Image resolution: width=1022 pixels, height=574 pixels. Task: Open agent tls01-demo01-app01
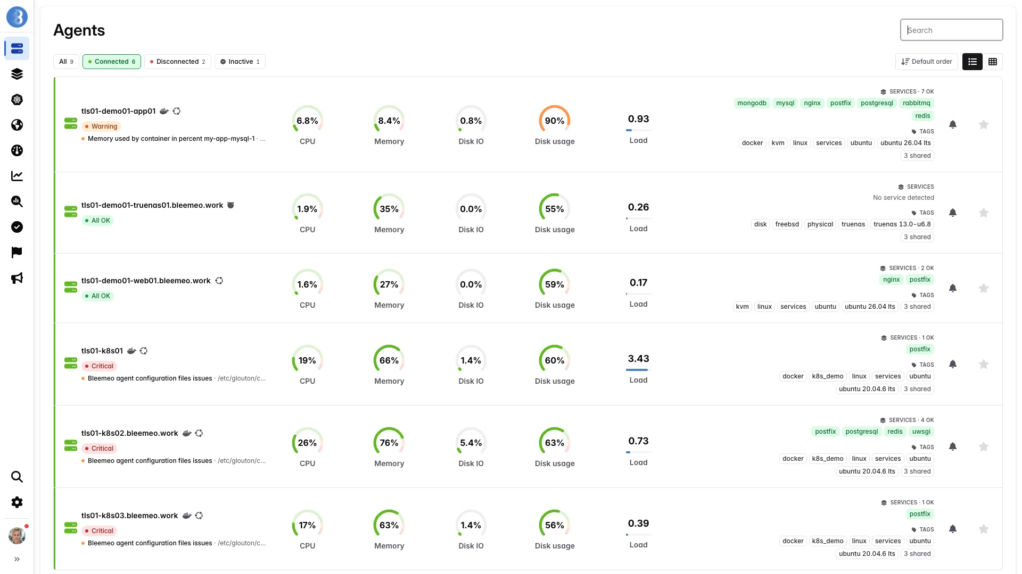click(118, 111)
